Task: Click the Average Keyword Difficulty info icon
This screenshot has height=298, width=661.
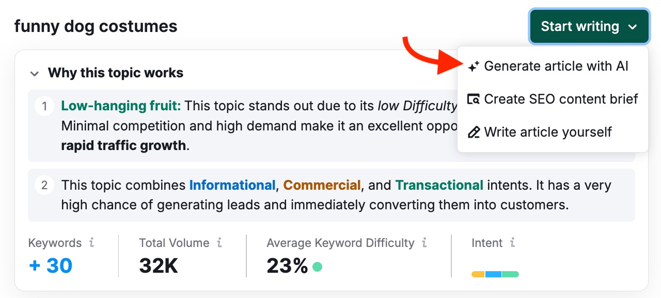Action: [424, 243]
